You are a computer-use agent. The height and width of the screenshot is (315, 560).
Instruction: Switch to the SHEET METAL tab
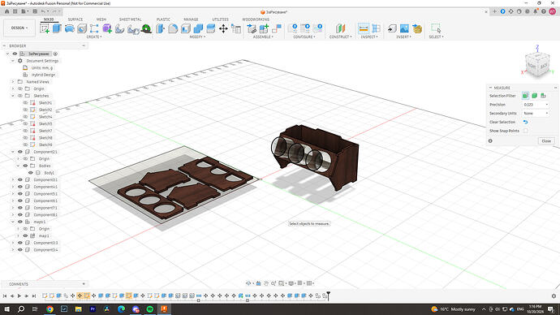pyautogui.click(x=131, y=19)
